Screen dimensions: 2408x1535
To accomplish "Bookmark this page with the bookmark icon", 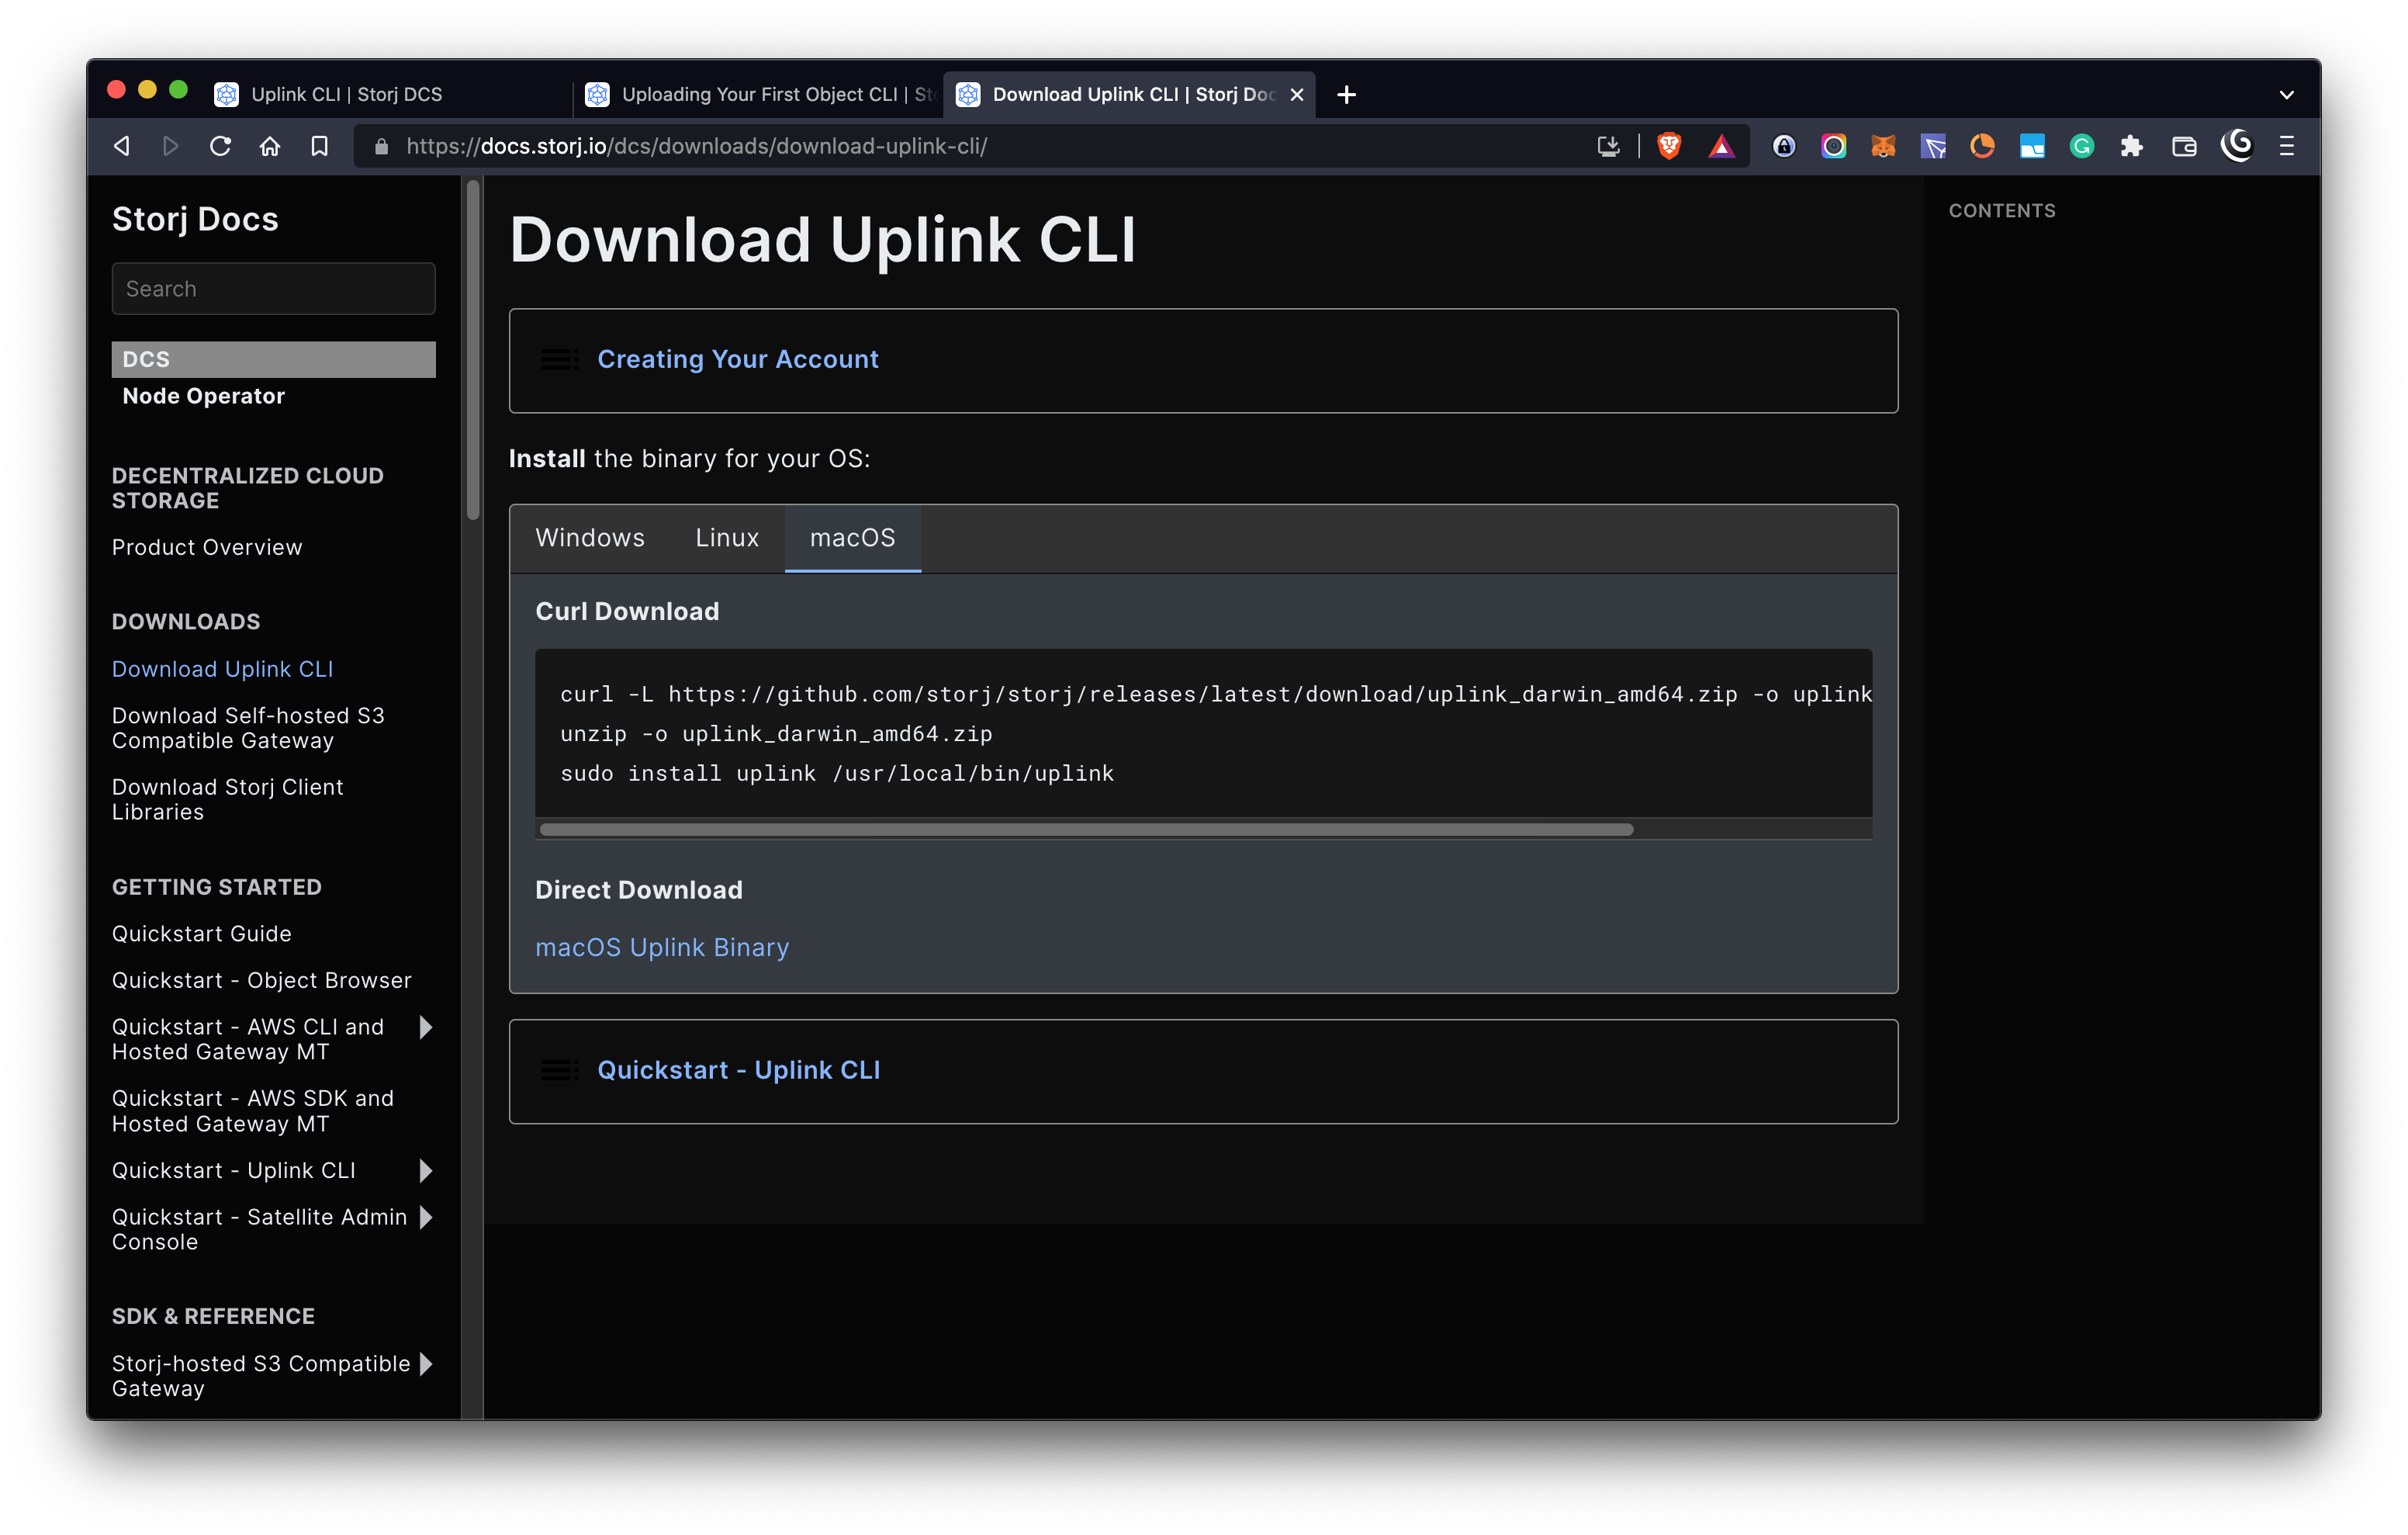I will pos(319,146).
